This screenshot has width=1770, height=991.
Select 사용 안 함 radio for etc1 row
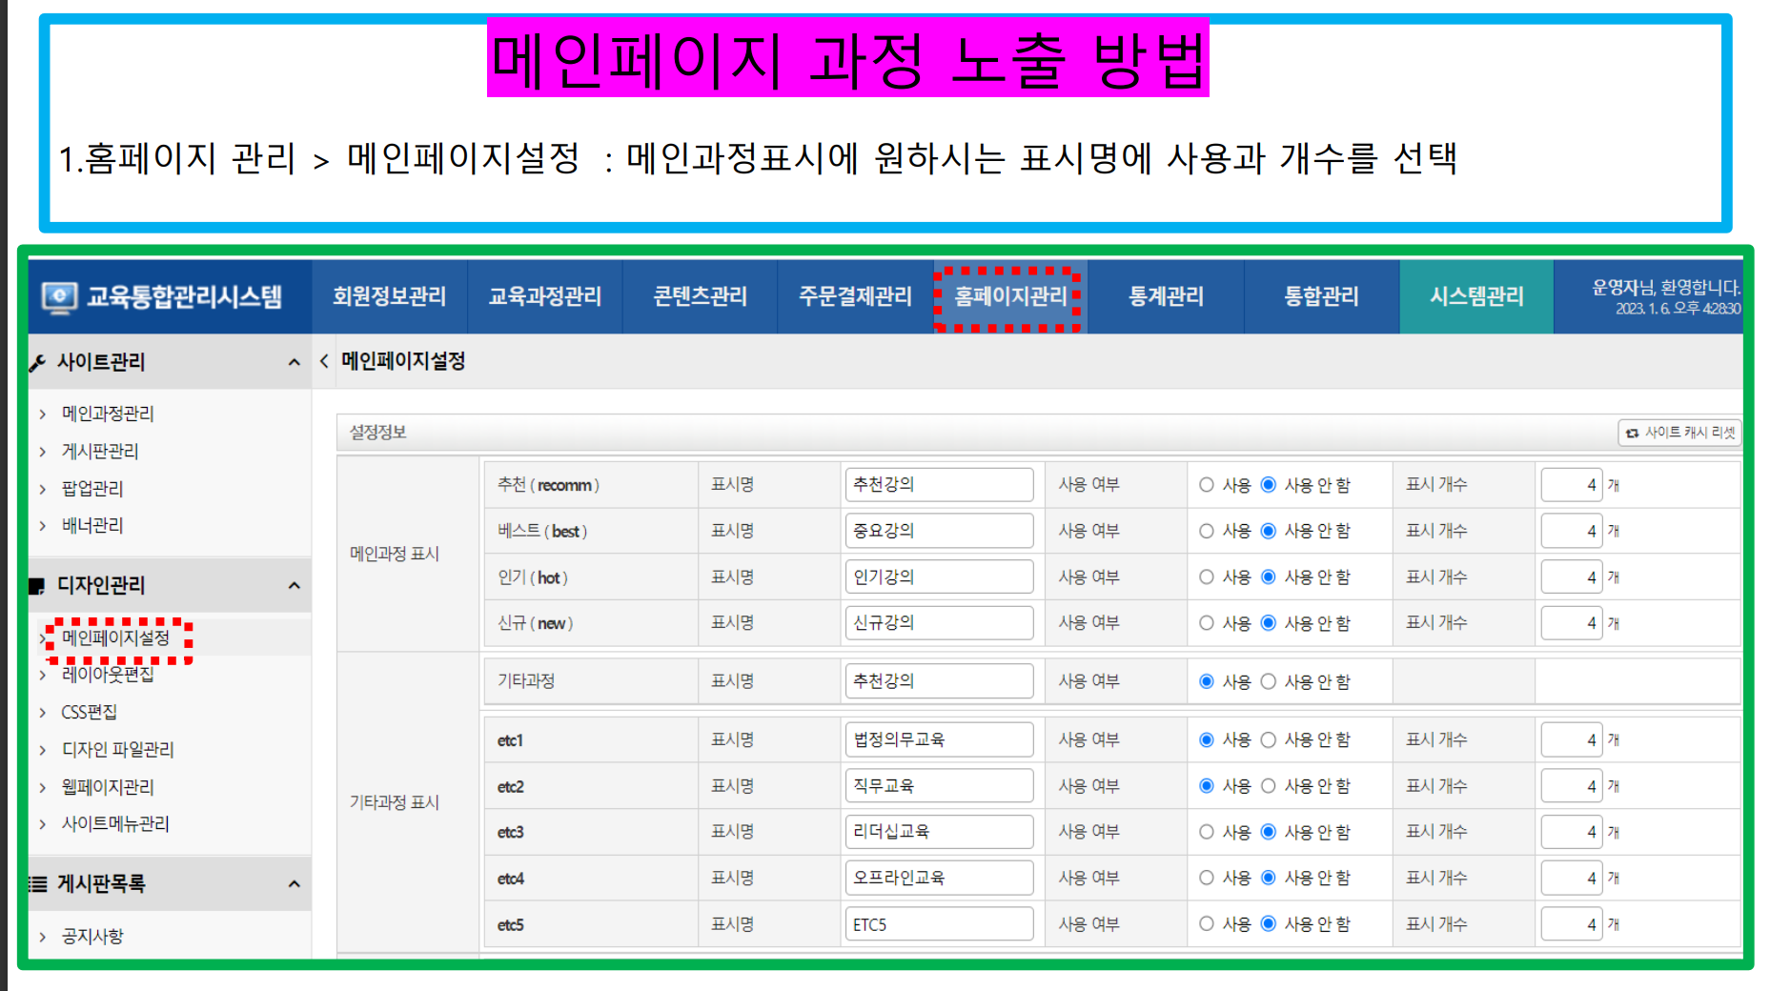point(1269,740)
